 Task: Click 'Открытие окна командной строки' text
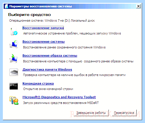click(x=48, y=89)
